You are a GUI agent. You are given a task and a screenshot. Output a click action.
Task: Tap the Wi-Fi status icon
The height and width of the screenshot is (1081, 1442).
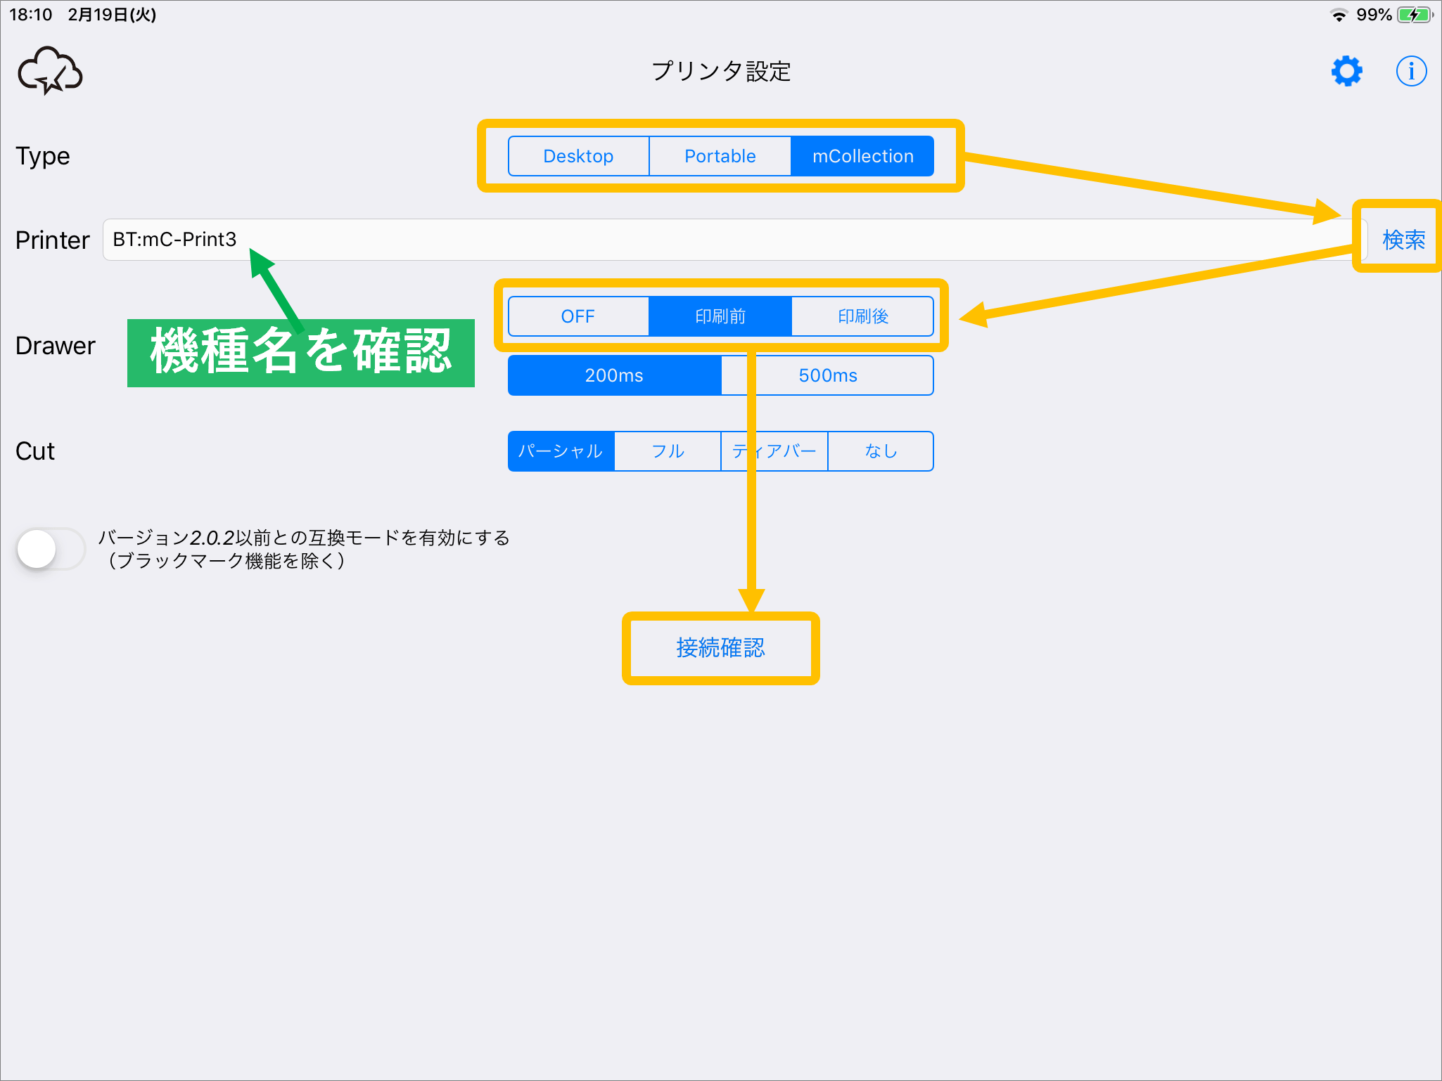click(1339, 15)
